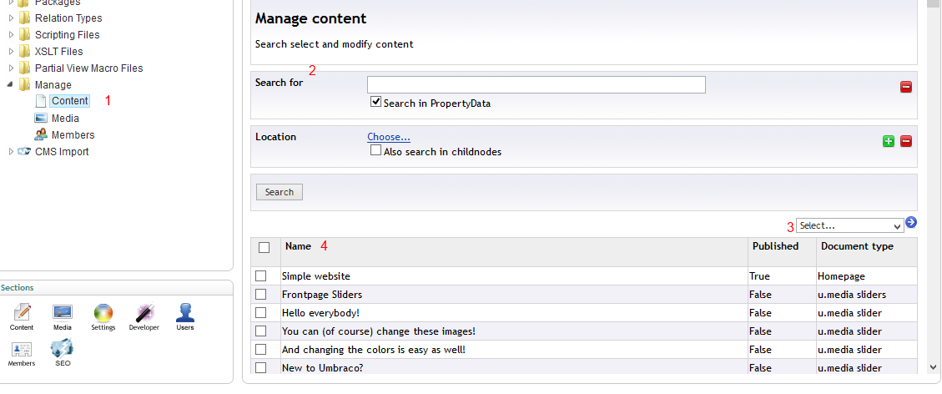Select Members under the Manage folder
942x394 pixels.
[x=73, y=135]
